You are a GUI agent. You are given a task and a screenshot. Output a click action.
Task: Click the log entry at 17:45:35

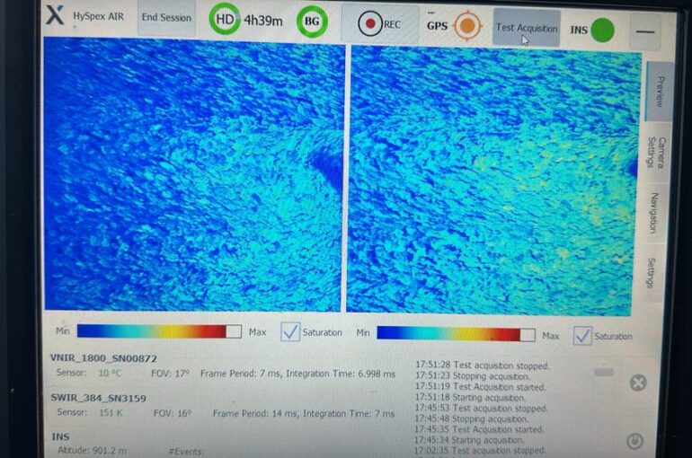(479, 429)
